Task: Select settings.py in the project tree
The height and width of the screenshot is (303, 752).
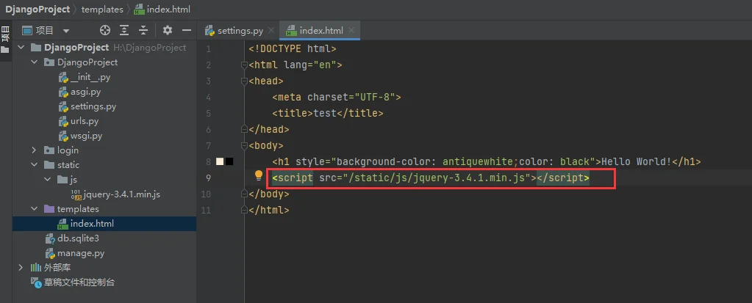Action: (x=93, y=106)
